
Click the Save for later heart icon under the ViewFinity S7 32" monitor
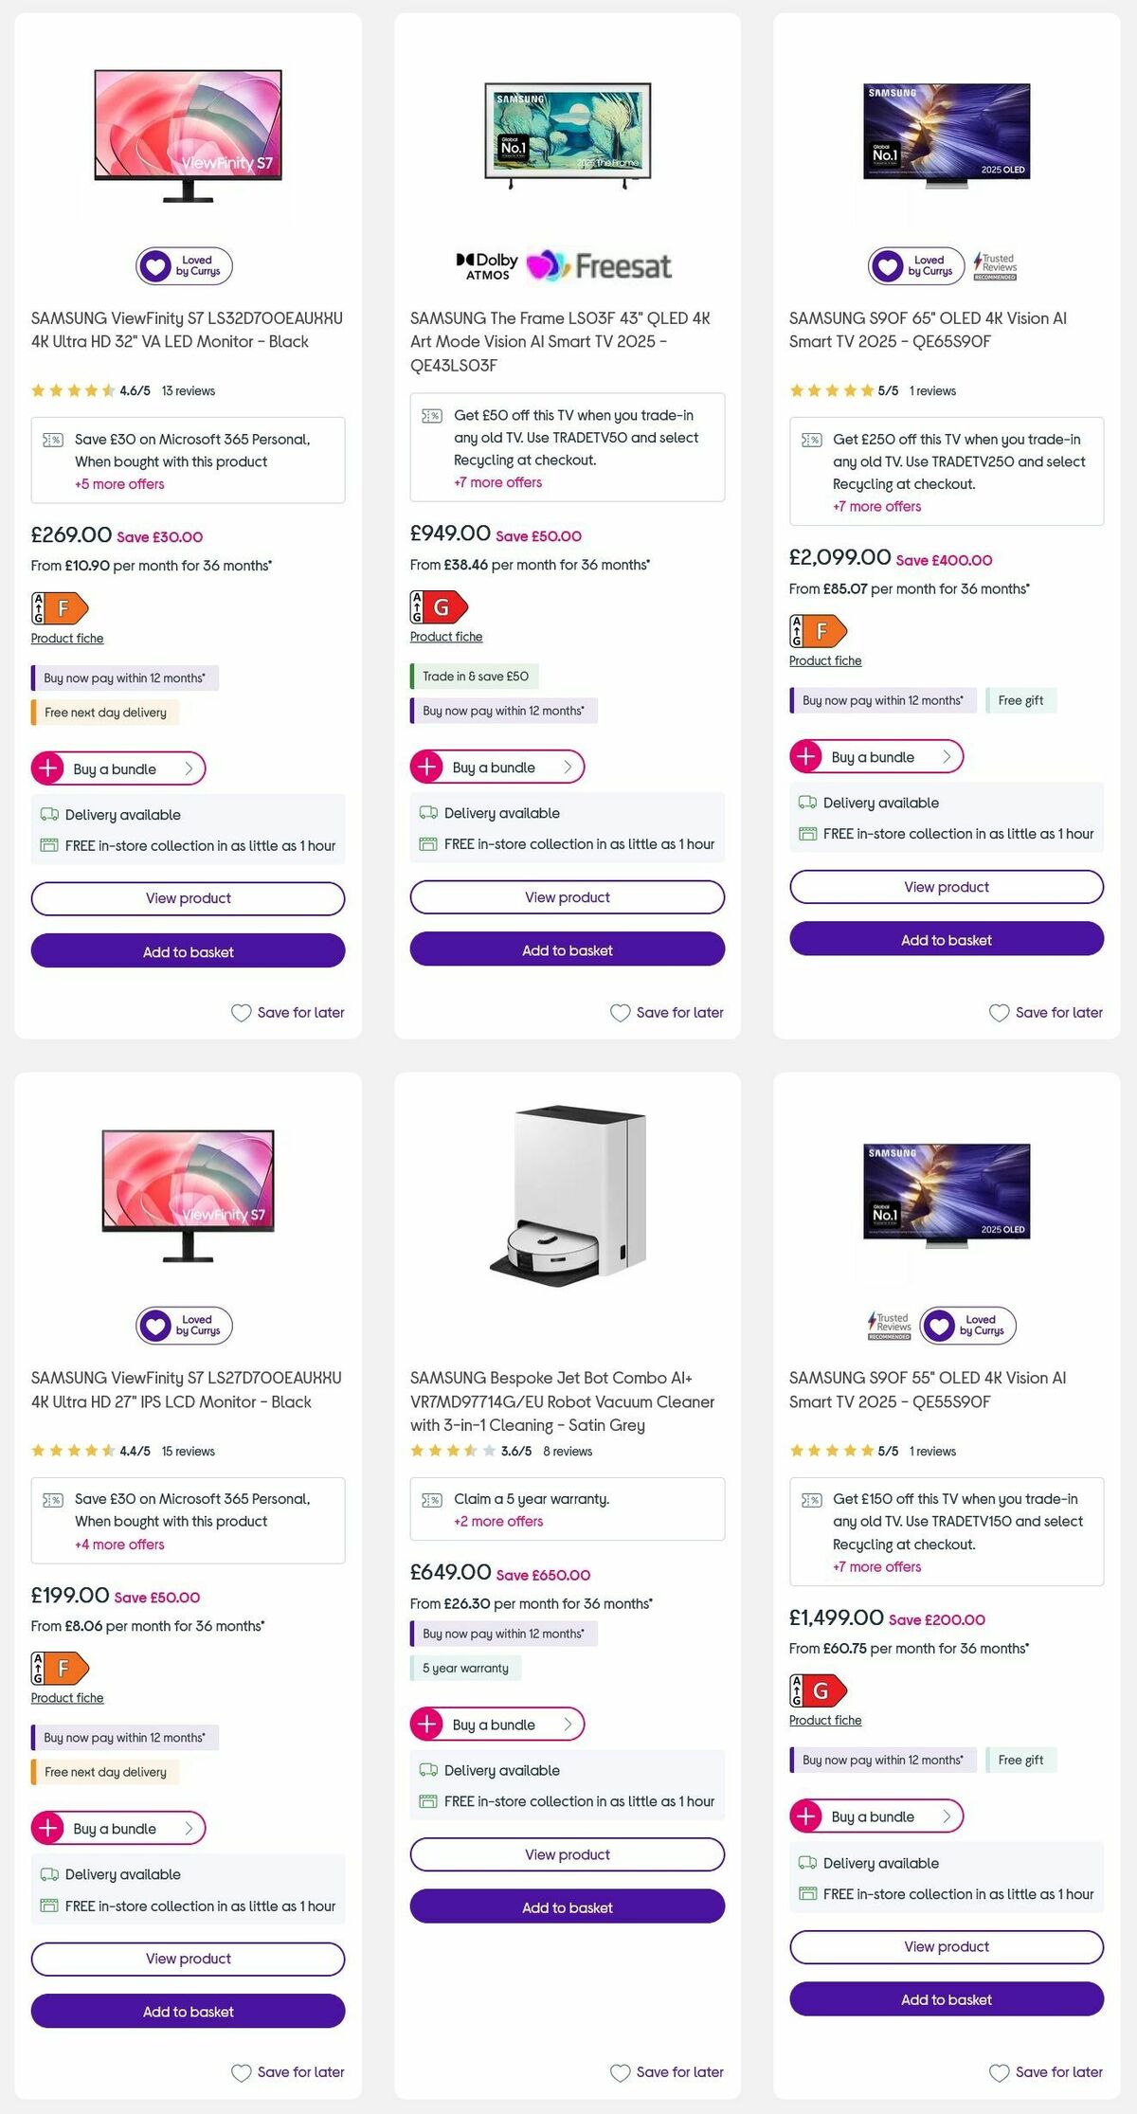[x=241, y=1013]
